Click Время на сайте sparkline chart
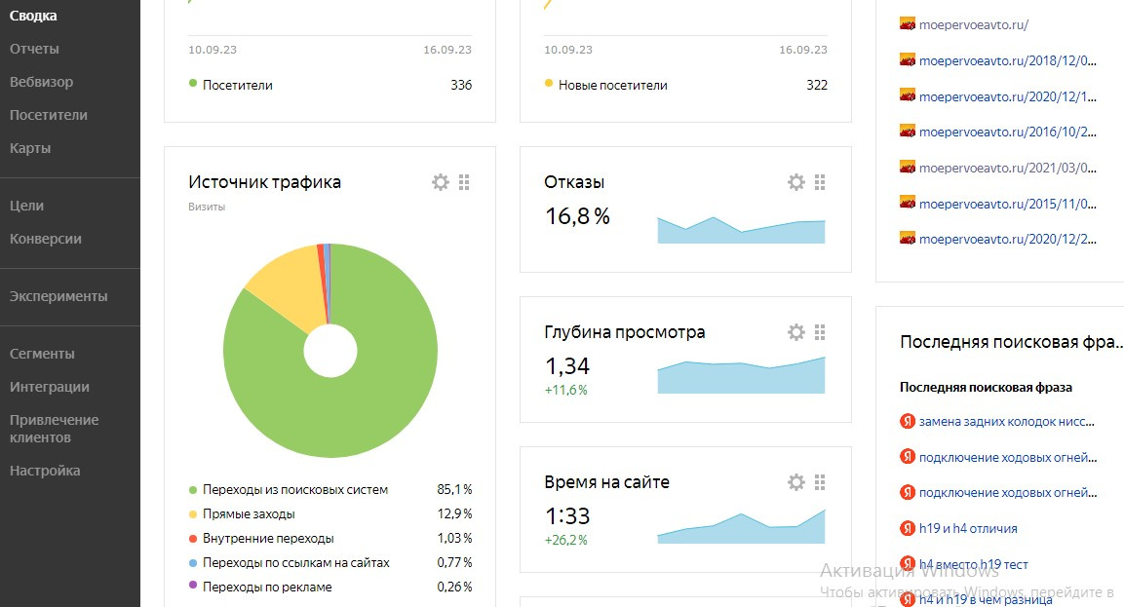This screenshot has height=607, width=1124. [x=741, y=527]
